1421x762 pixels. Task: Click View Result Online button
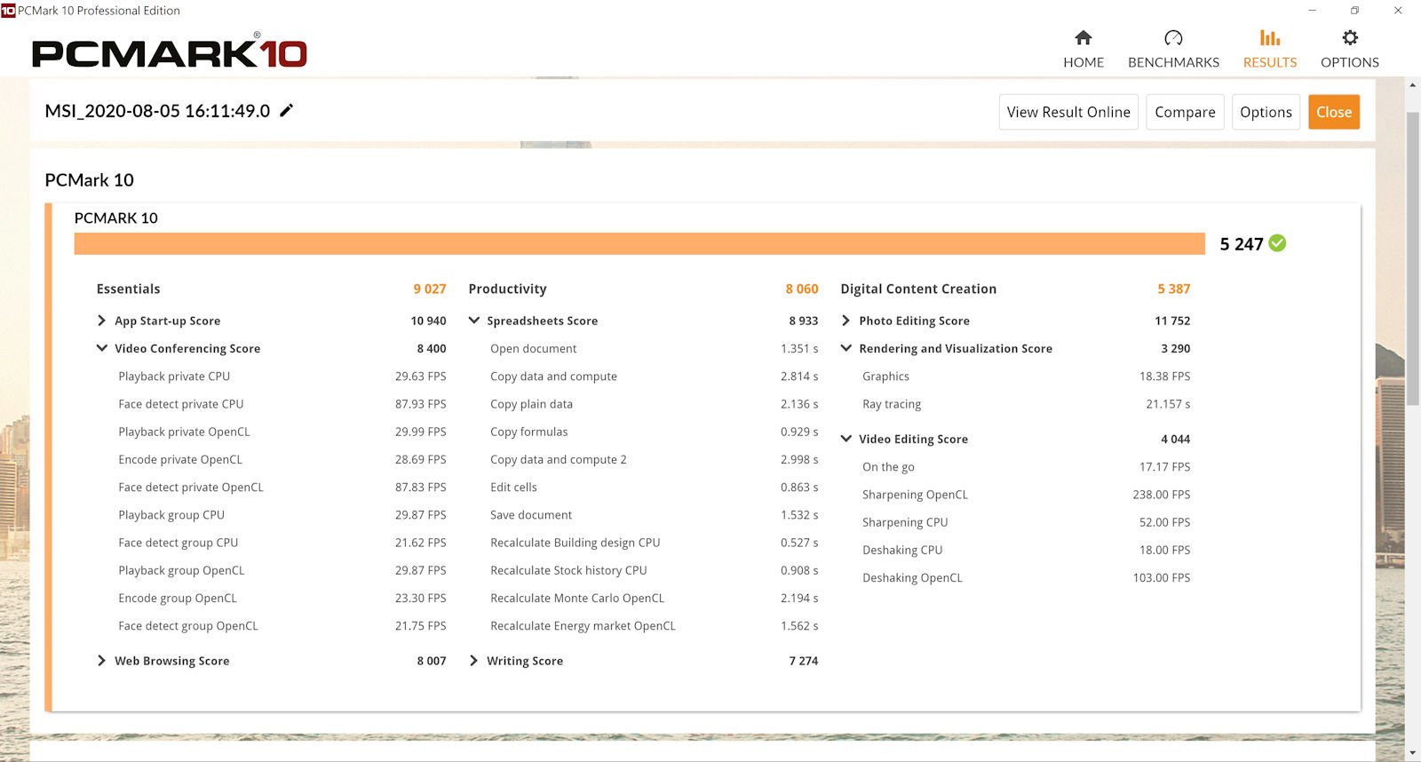pos(1068,112)
